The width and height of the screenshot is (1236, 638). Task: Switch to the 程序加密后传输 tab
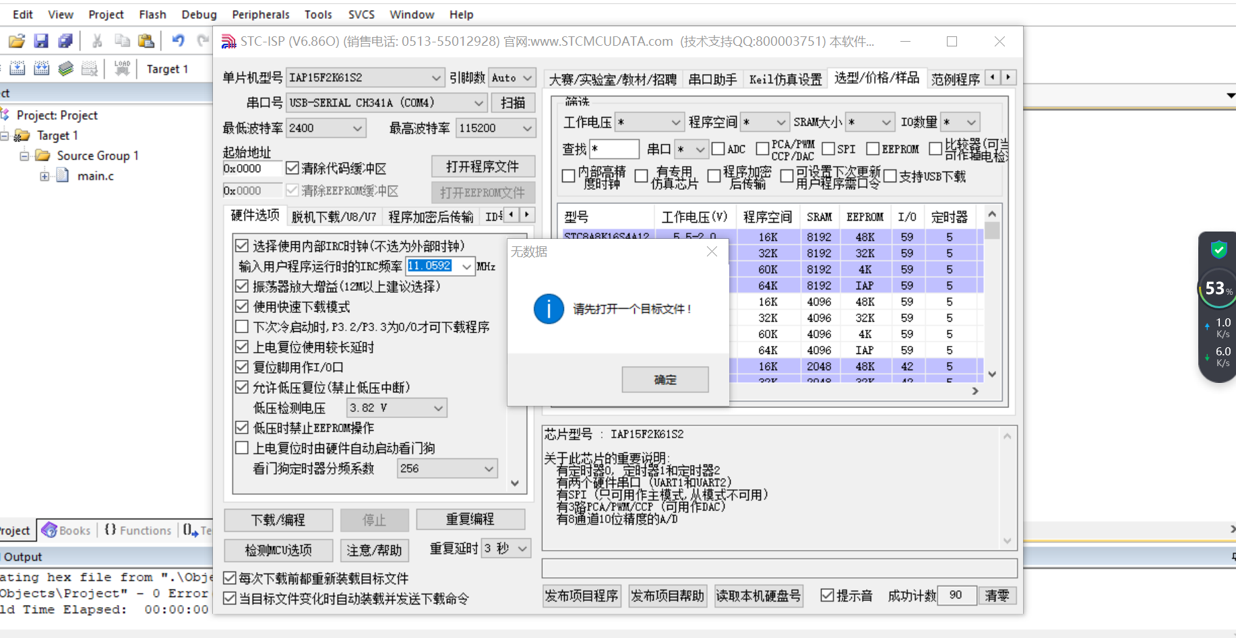(x=431, y=217)
